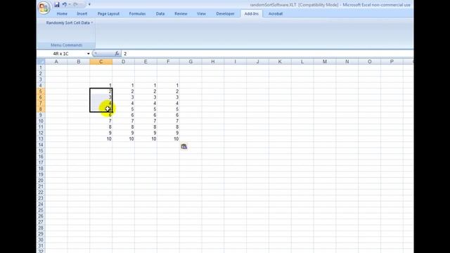Switch to the Insert tab

point(82,14)
